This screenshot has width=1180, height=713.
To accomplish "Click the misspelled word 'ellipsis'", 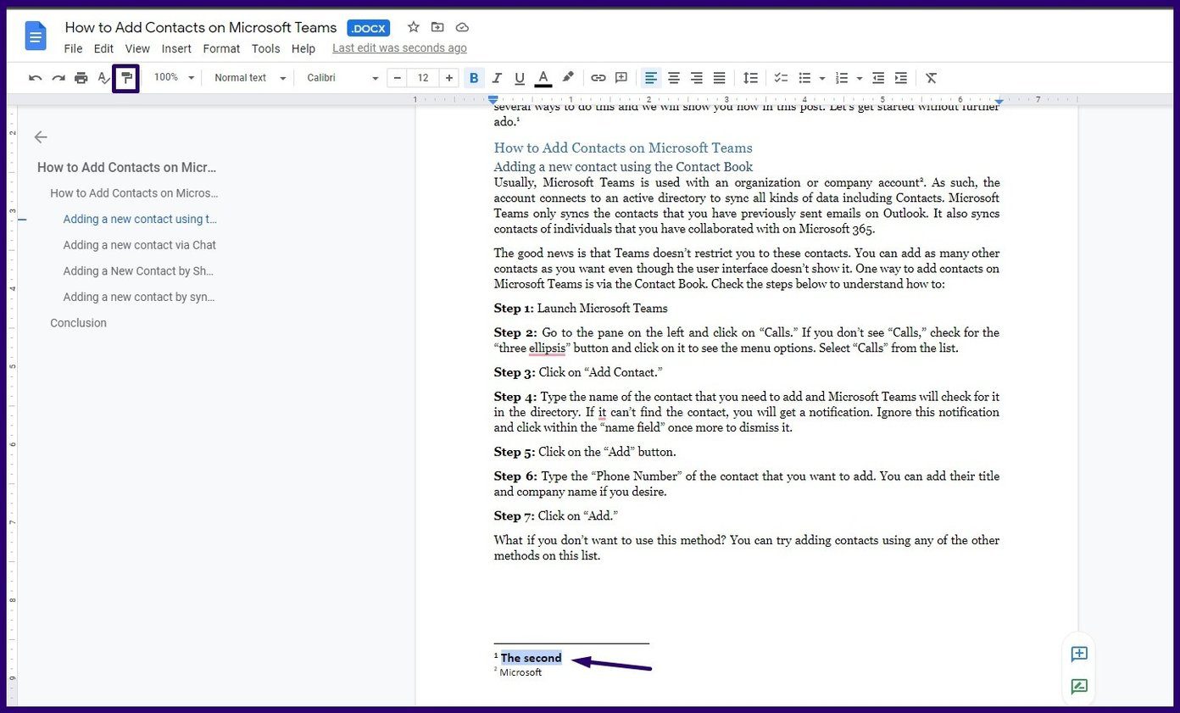I will (x=547, y=348).
